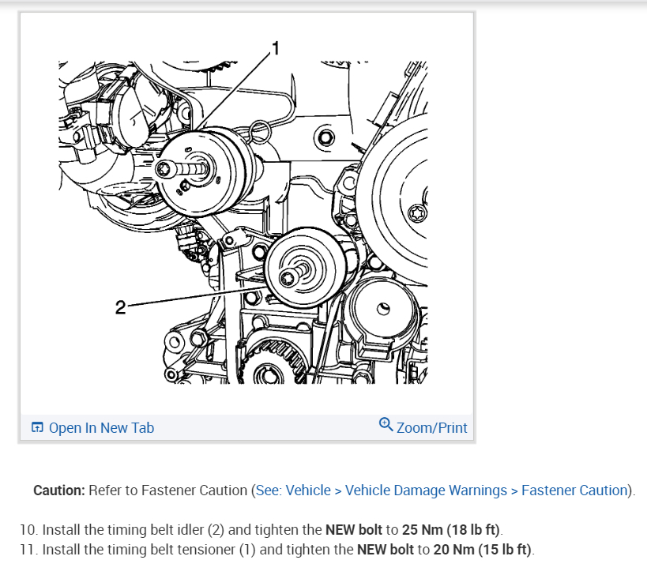The image size is (647, 575).
Task: Open the Zoom/Print link text
Action: pyautogui.click(x=431, y=428)
